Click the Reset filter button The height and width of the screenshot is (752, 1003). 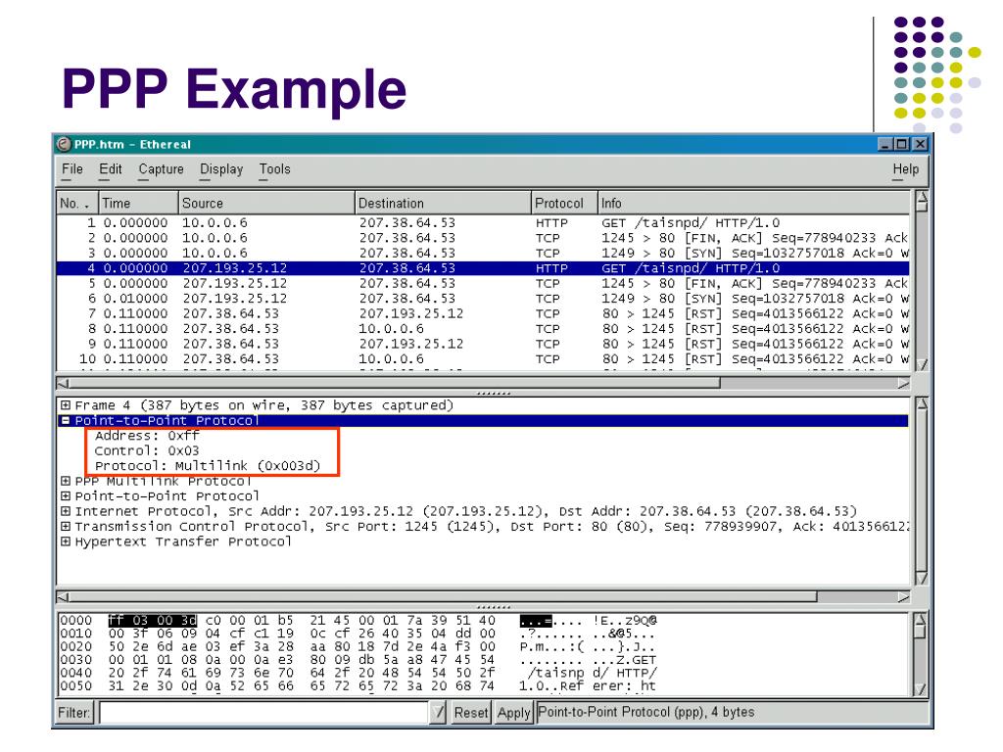point(471,713)
